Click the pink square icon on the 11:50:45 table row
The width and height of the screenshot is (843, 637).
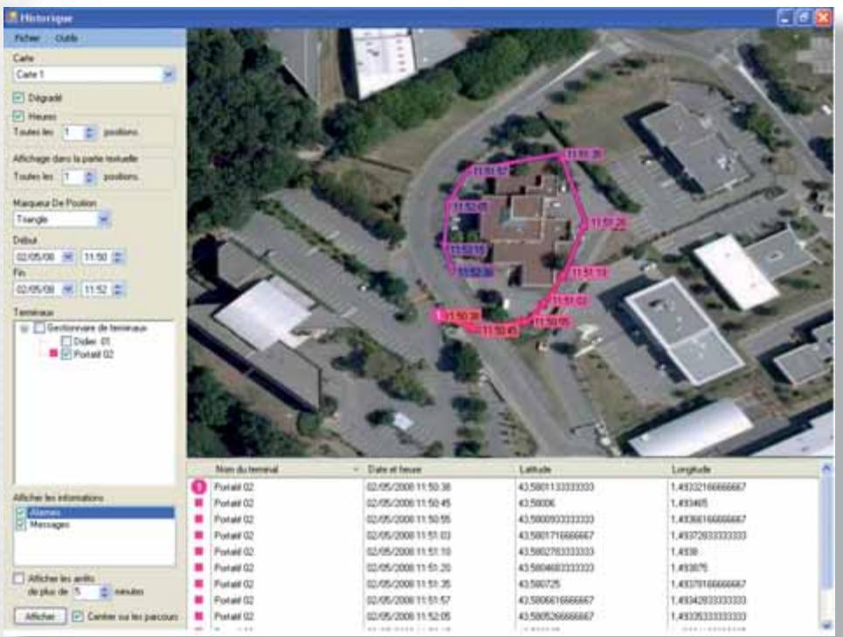pyautogui.click(x=199, y=503)
